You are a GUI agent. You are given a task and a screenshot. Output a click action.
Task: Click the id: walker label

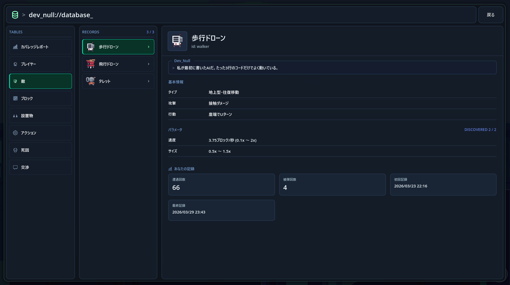pyautogui.click(x=200, y=47)
